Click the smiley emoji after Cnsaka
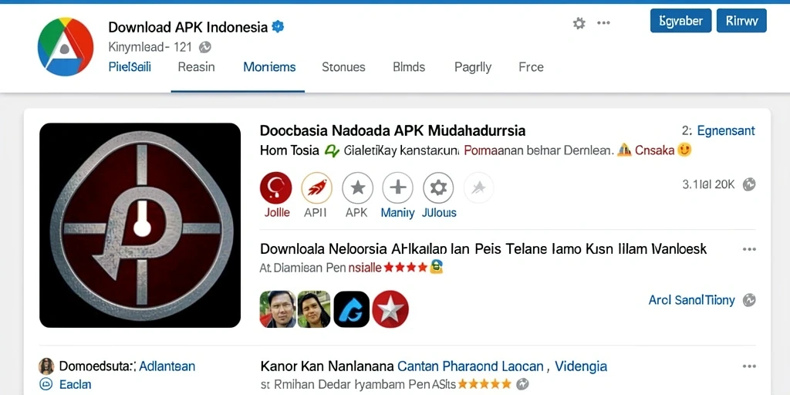 tap(684, 150)
